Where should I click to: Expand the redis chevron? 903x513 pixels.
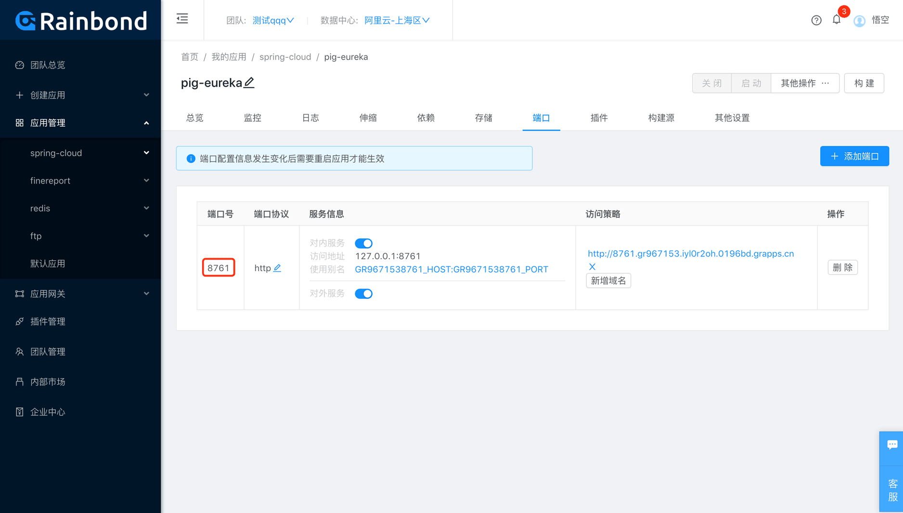click(146, 208)
